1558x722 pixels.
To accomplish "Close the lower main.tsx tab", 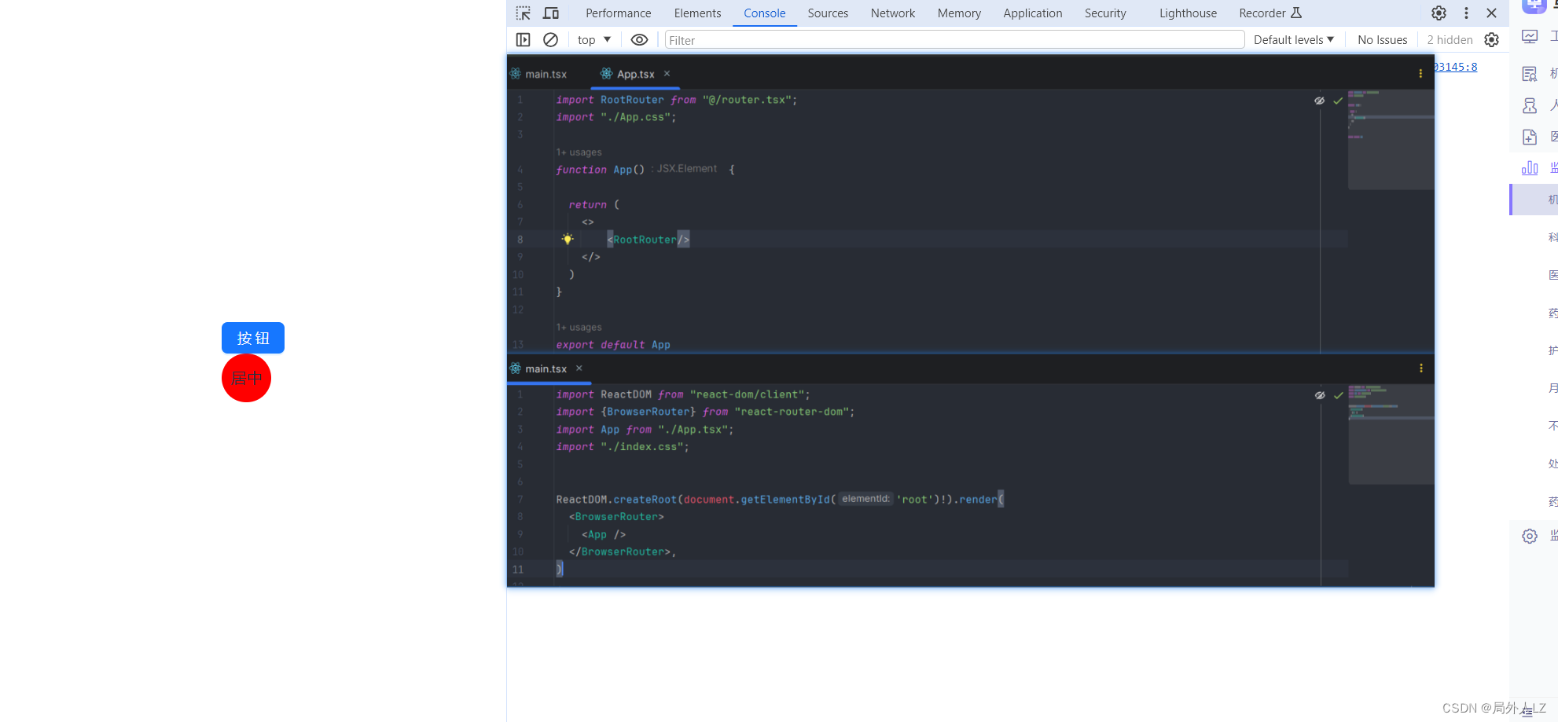I will [x=579, y=368].
